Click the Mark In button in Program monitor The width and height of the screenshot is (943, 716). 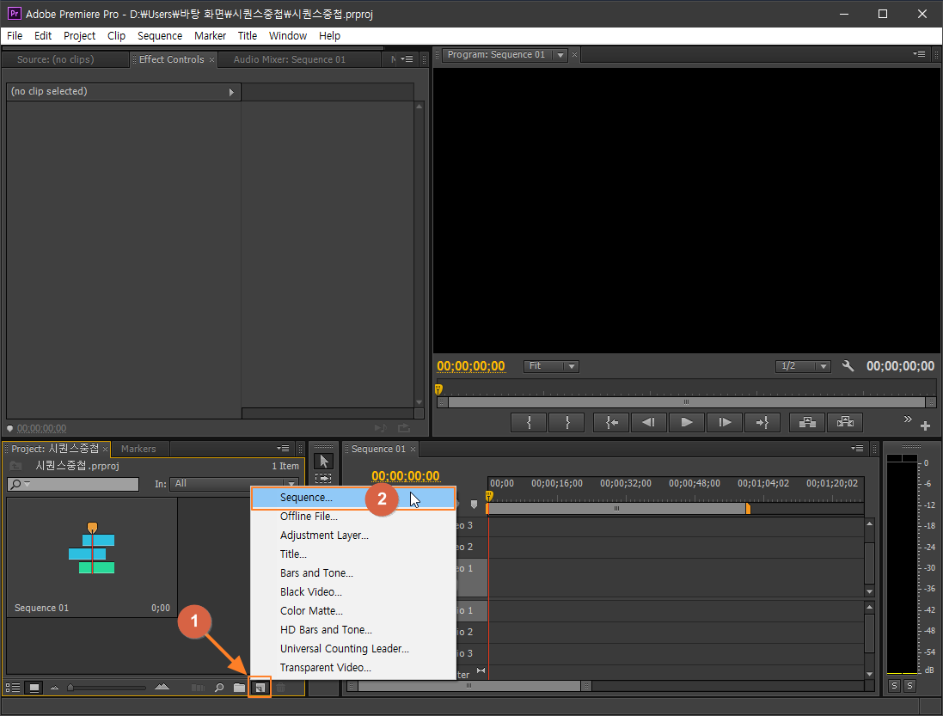coord(529,423)
